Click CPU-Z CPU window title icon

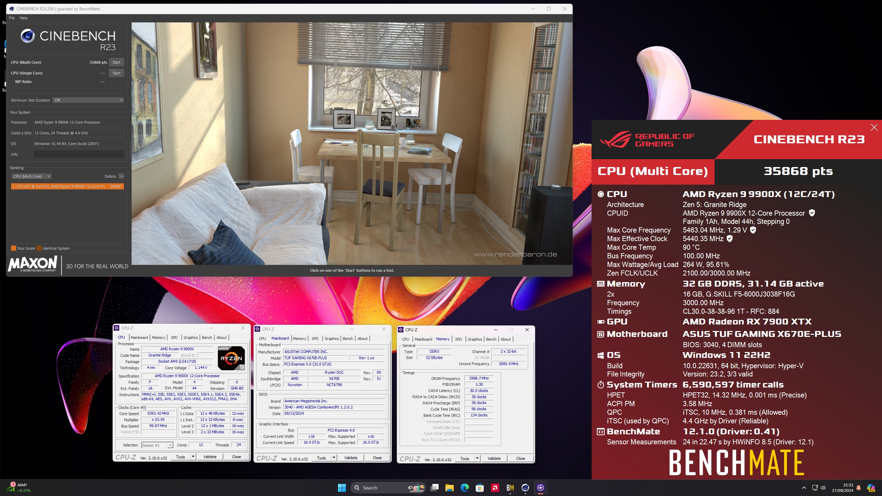click(117, 328)
